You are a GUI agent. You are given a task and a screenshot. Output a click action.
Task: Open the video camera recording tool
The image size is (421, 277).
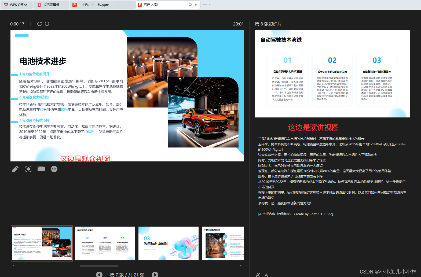(x=41, y=169)
